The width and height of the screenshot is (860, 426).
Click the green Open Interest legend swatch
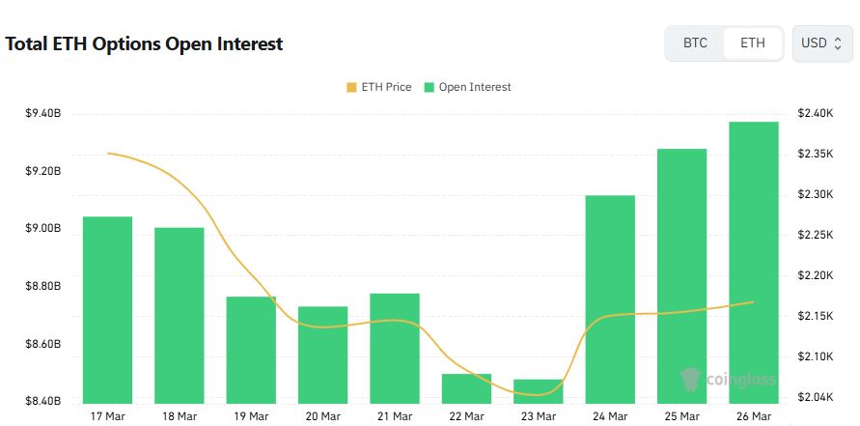(429, 87)
